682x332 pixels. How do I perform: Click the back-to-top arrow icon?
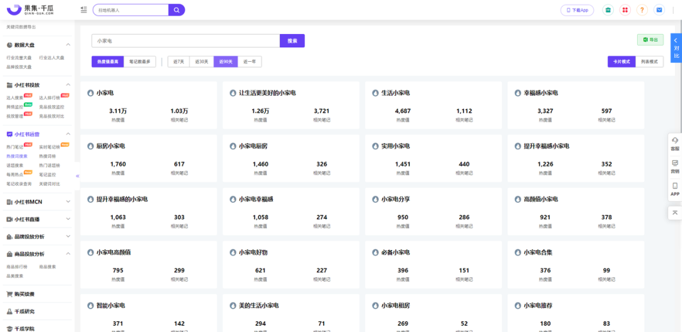674,213
